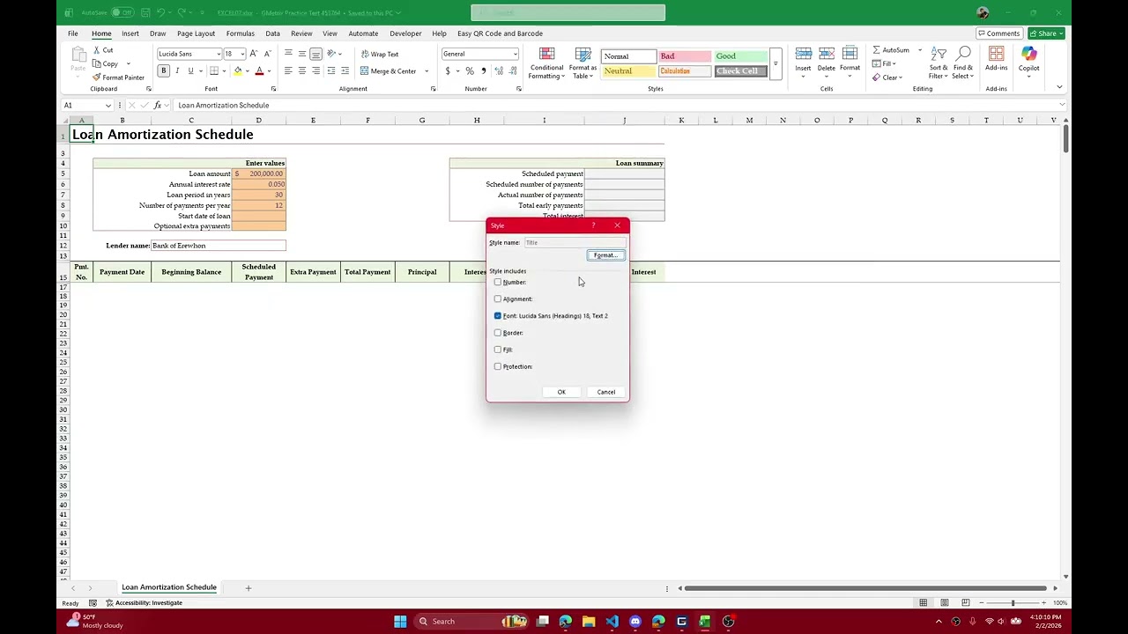Open the font name dropdown
This screenshot has width=1128, height=634.
218,54
